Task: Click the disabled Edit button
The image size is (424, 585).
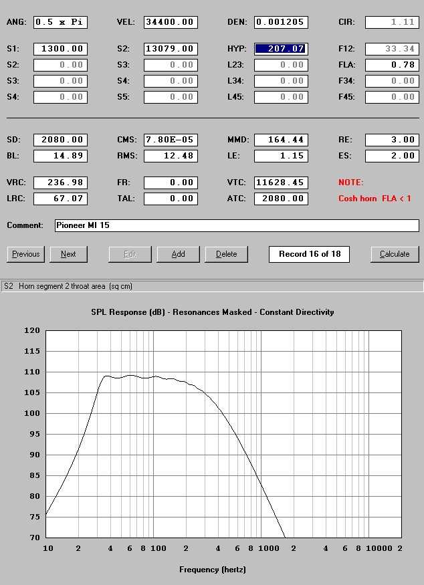Action: (x=130, y=254)
